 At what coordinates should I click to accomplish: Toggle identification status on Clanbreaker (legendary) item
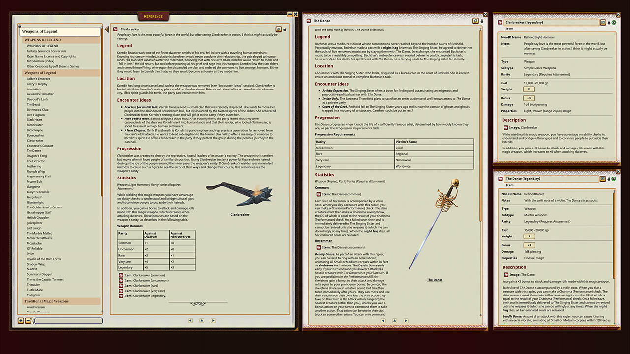[x=614, y=22]
